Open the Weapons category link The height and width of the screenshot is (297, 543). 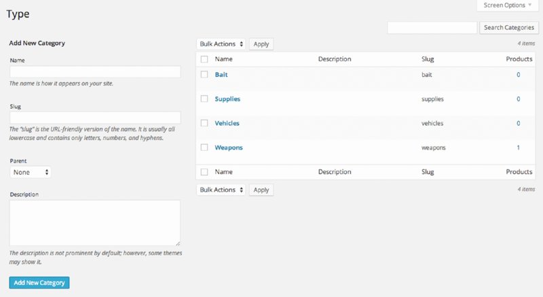tap(229, 147)
